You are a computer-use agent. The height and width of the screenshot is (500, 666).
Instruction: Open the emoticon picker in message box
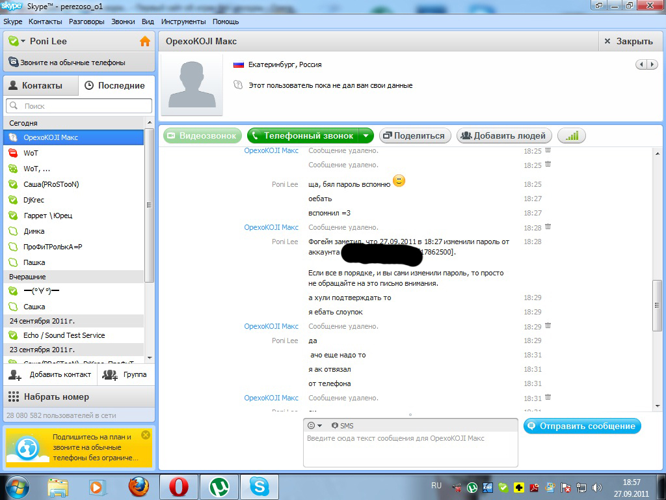314,425
